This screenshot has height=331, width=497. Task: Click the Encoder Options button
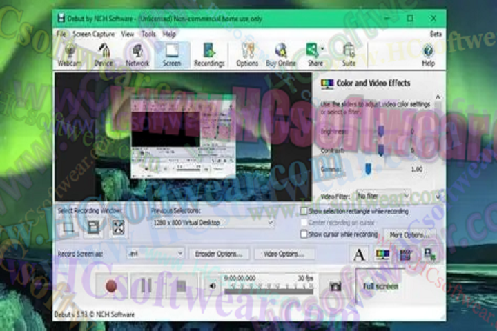218,254
